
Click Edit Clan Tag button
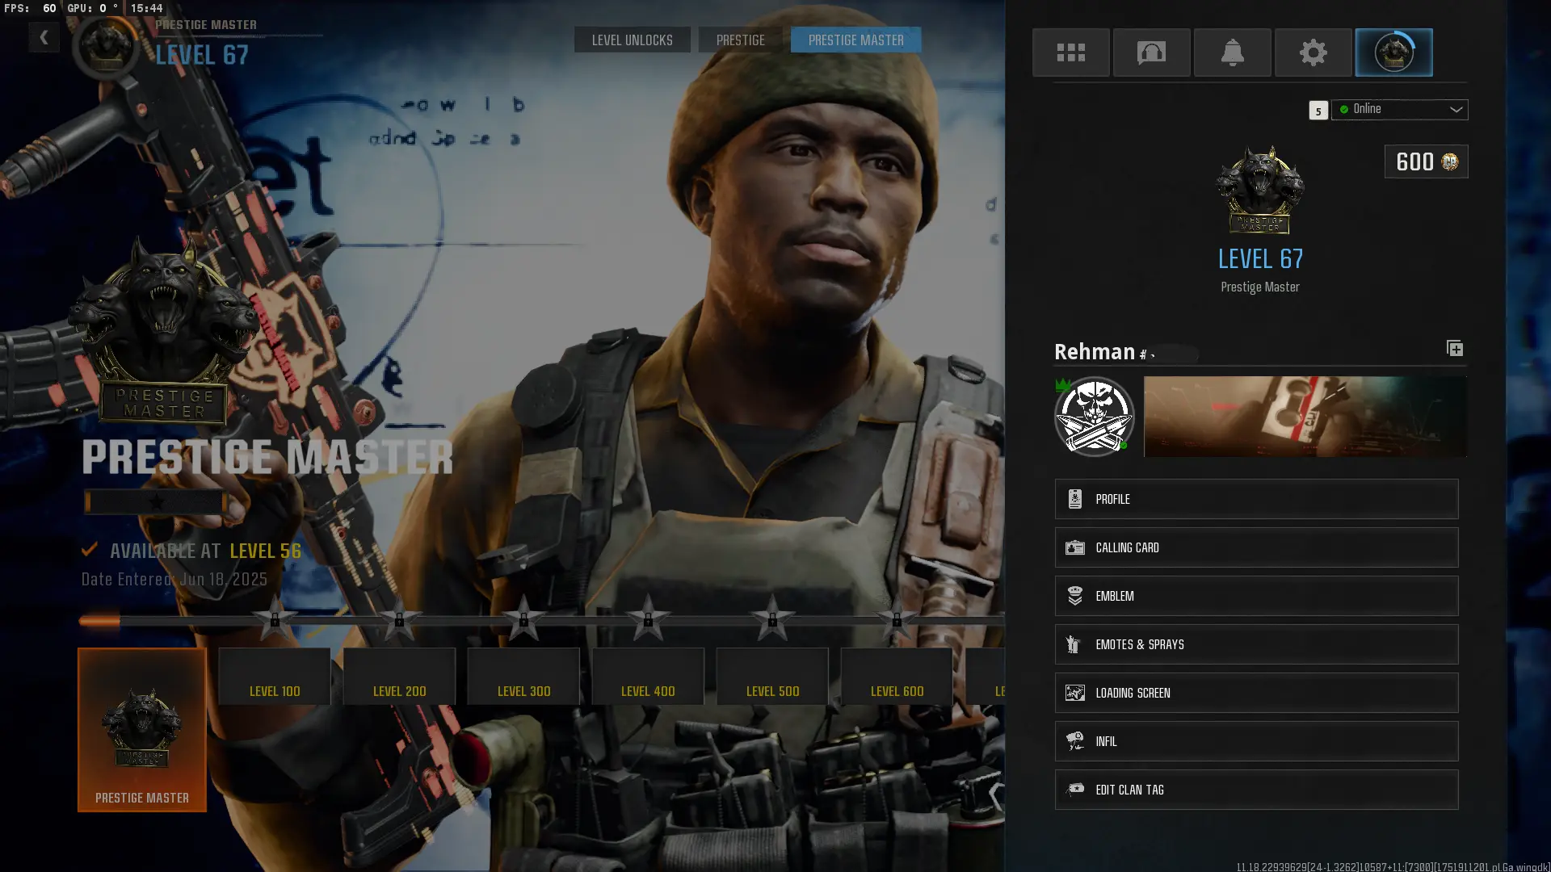1255,790
